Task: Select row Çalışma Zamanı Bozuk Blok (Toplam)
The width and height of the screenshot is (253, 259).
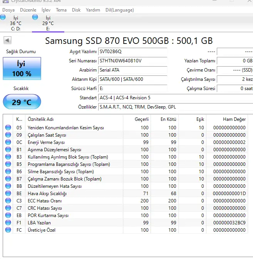Action: tap(125, 179)
